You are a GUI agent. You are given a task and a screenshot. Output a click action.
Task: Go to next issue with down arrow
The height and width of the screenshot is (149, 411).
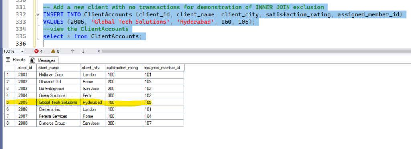pyautogui.click(x=83, y=52)
